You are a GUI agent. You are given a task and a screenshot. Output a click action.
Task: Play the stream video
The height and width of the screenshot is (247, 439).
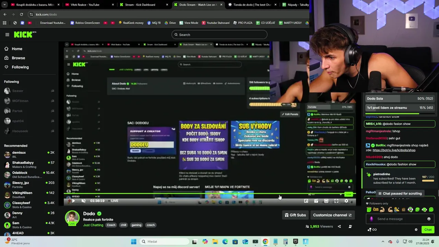73,201
